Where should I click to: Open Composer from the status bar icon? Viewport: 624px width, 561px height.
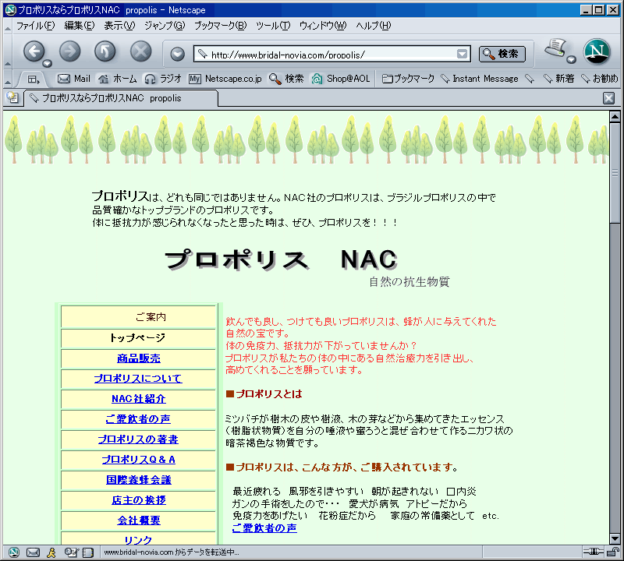pos(71,552)
